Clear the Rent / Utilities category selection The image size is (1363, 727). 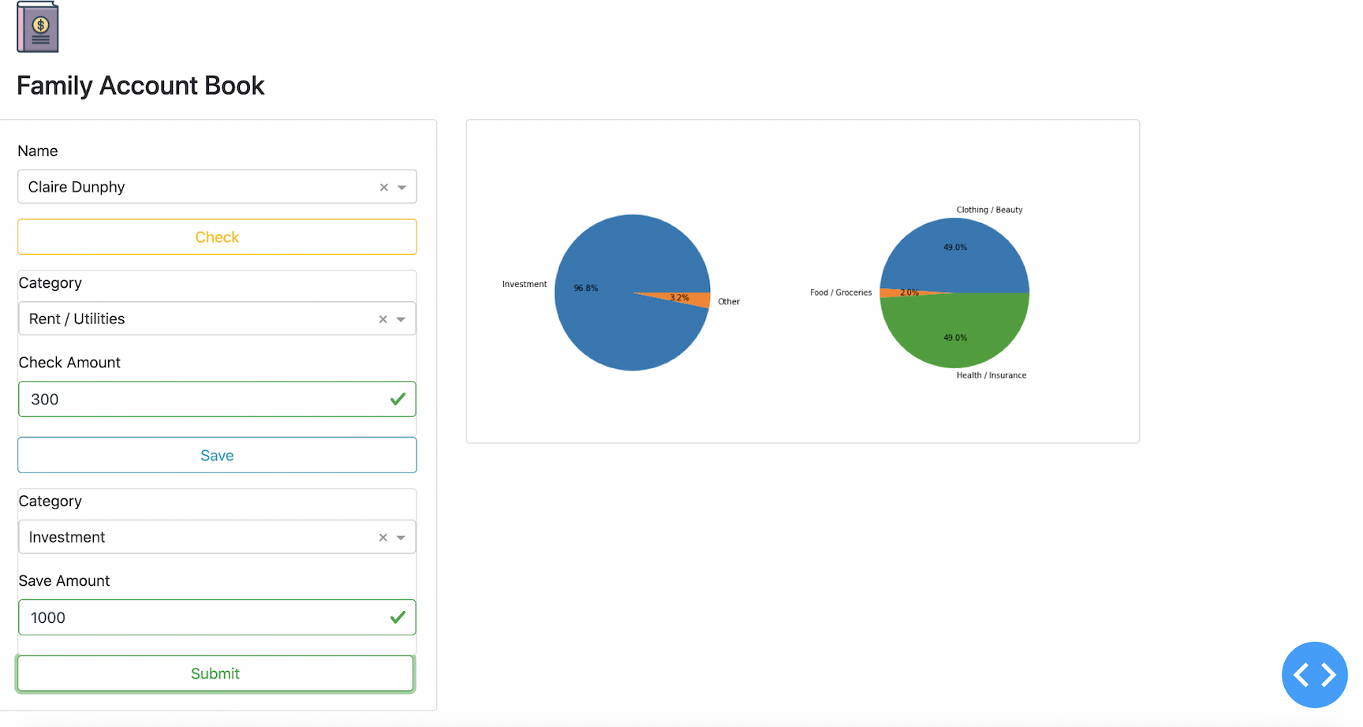[383, 319]
